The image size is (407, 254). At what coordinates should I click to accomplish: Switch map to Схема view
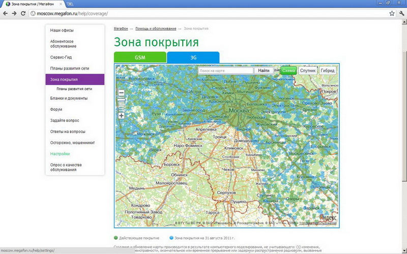coord(288,71)
